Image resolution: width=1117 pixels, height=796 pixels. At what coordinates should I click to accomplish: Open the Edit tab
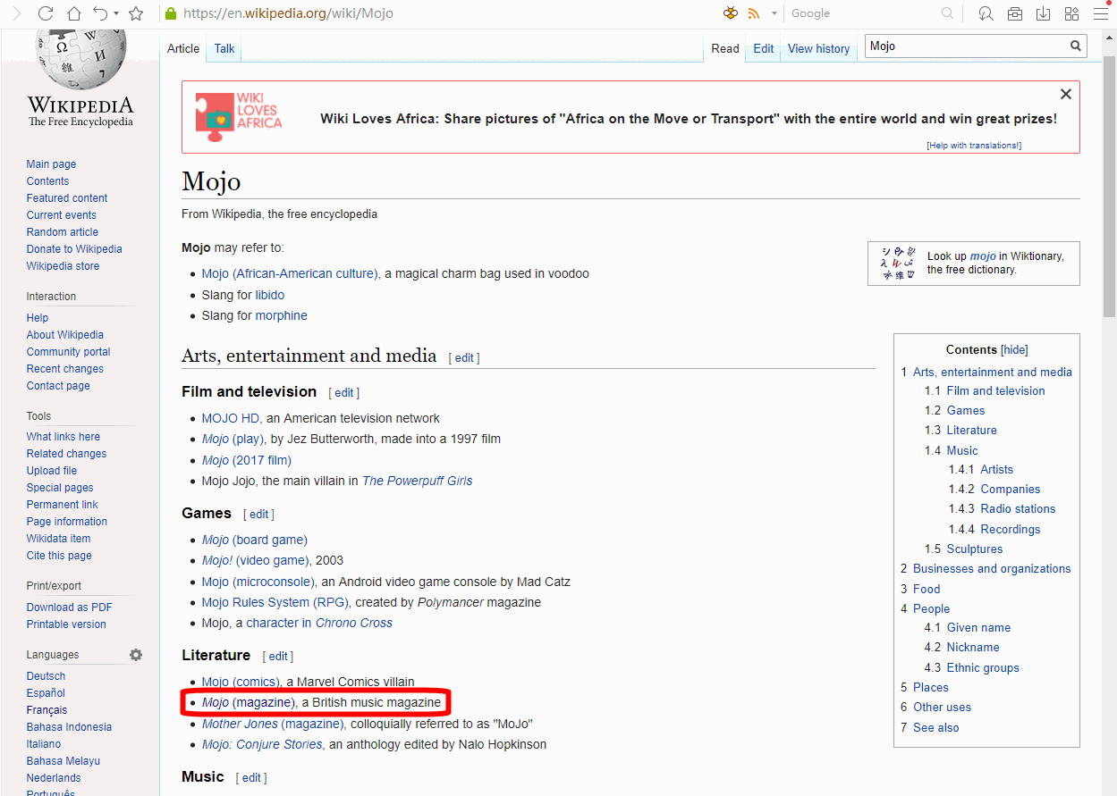(x=764, y=49)
